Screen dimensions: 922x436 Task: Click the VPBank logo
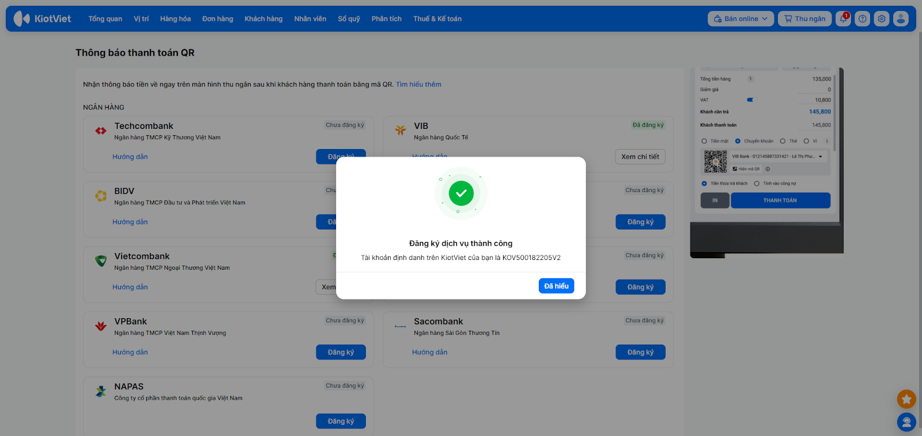pos(101,326)
